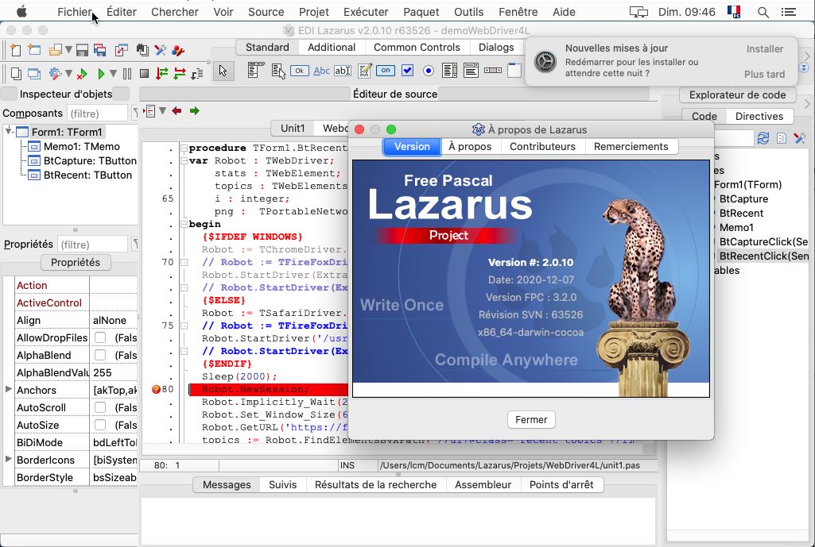Click the gear build mode icon
The width and height of the screenshot is (815, 547).
55,74
